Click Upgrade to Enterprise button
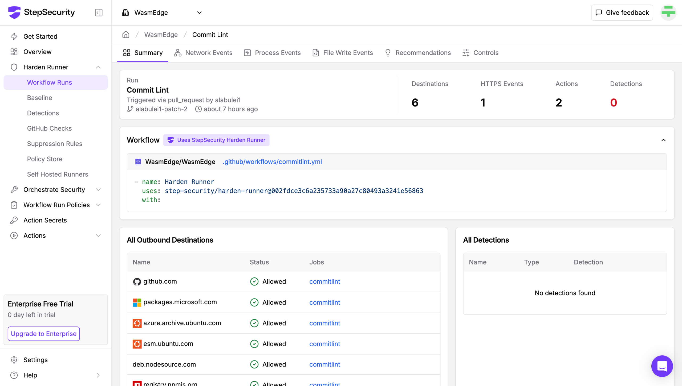682x386 pixels. pos(44,334)
